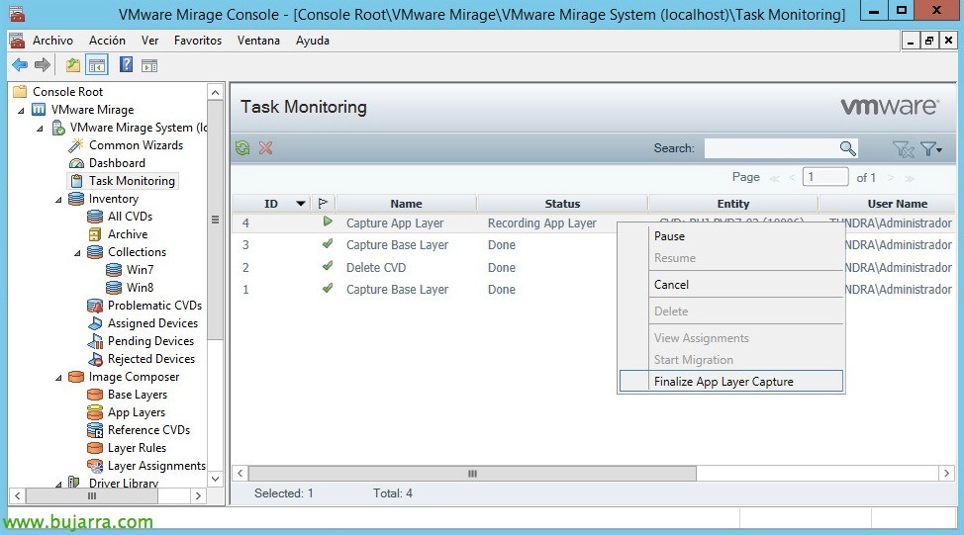Open the filter funnel dropdown
The width and height of the screenshot is (964, 535).
[931, 148]
